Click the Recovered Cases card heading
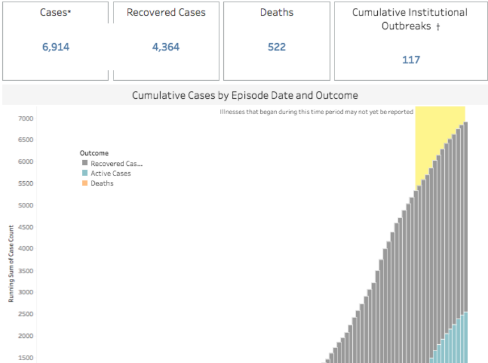Viewport: 488px width, 363px height. [x=166, y=12]
